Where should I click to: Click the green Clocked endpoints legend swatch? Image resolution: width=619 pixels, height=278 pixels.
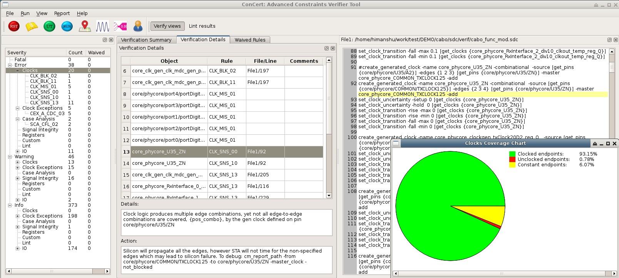click(512, 154)
